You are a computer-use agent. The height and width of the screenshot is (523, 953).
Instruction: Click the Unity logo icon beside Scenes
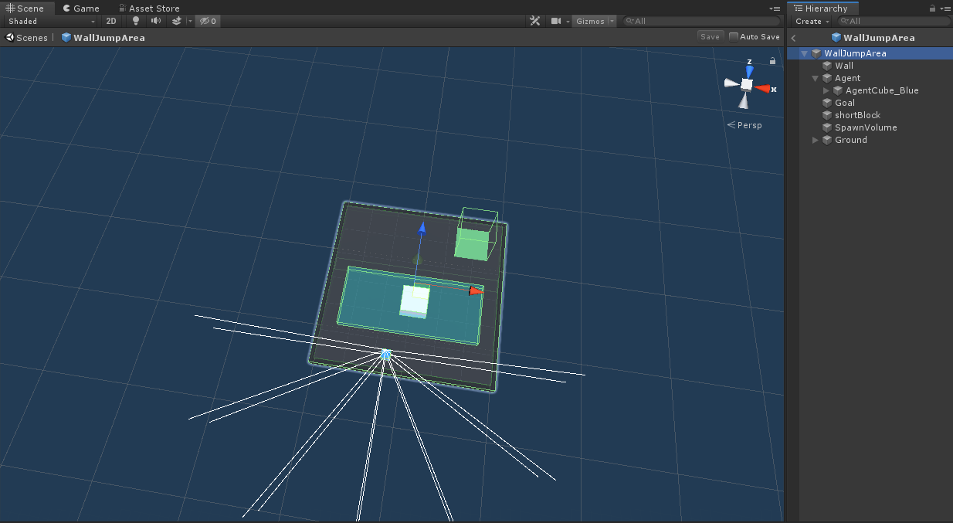[10, 37]
